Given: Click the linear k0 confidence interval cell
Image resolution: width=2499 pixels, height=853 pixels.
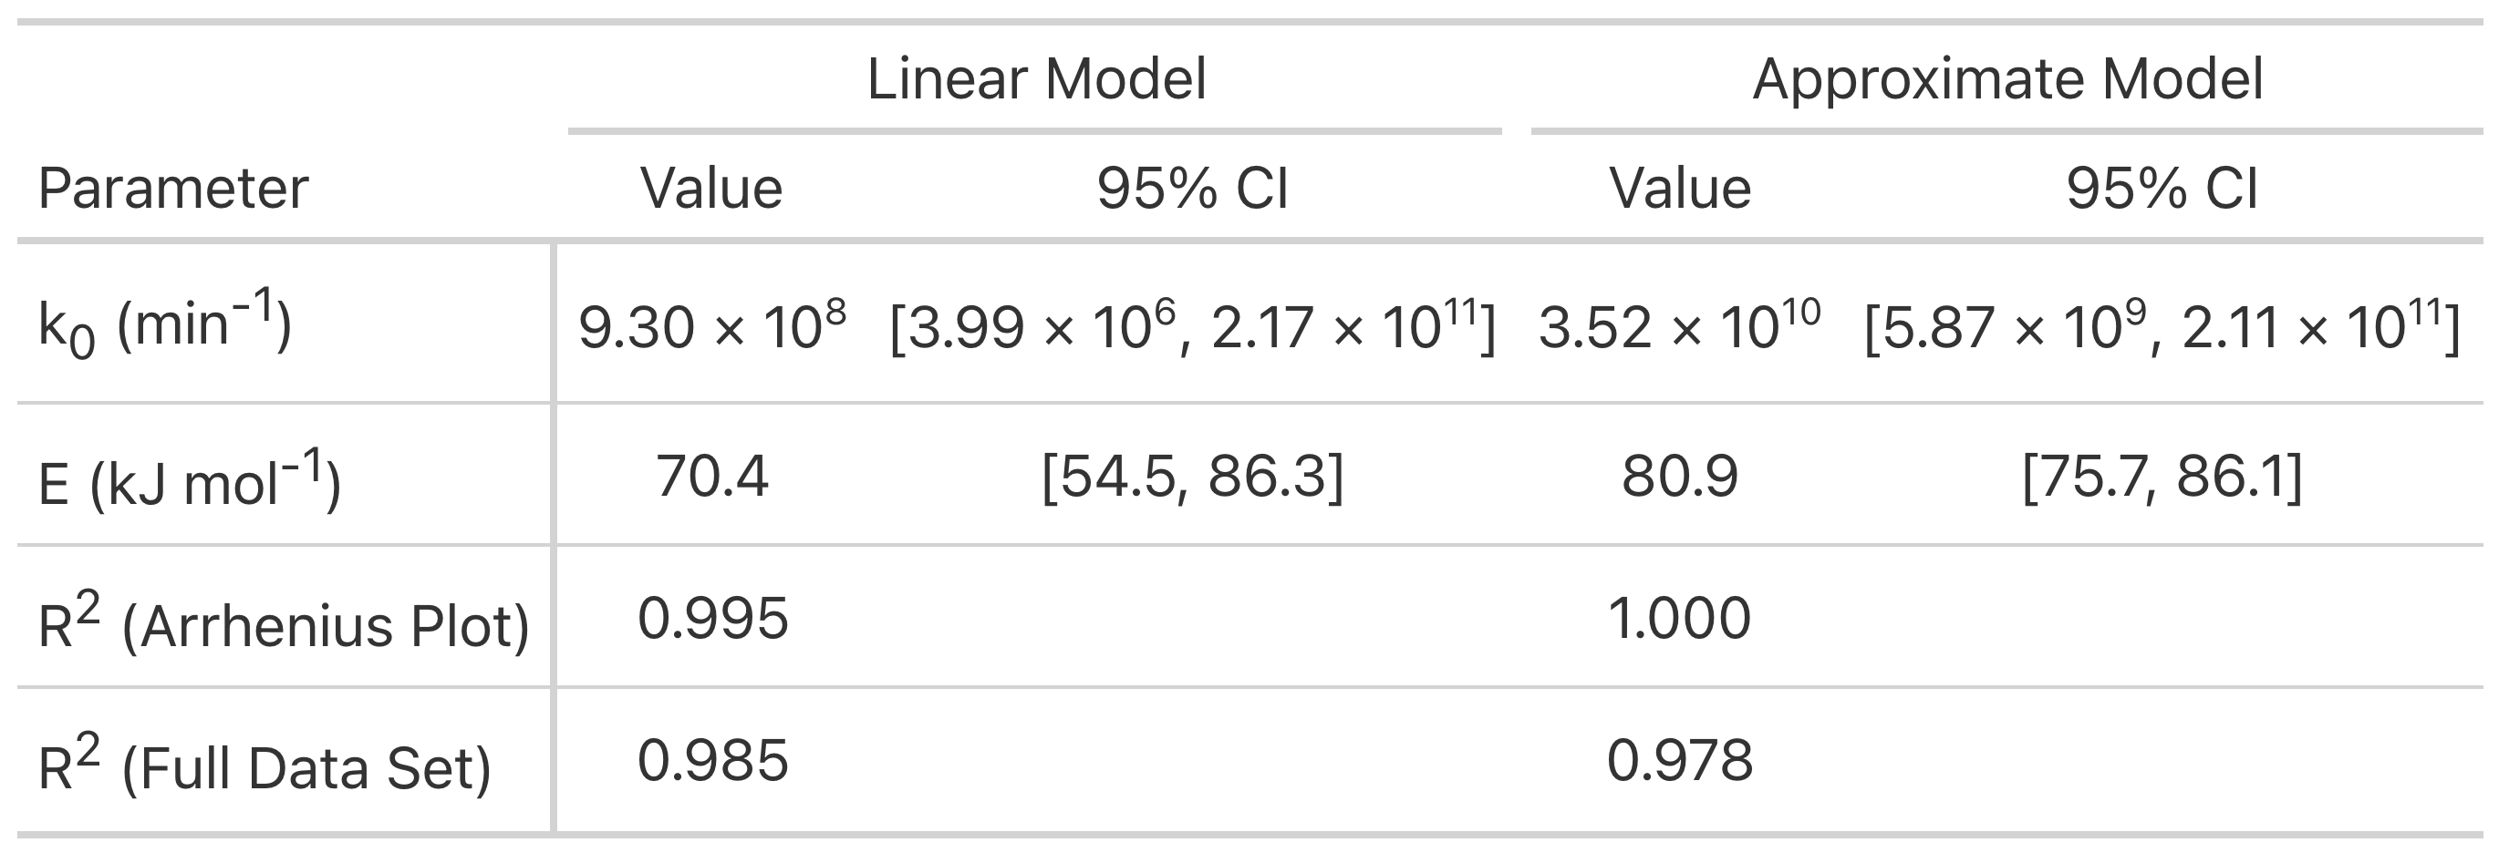Looking at the screenshot, I should (x=1192, y=325).
